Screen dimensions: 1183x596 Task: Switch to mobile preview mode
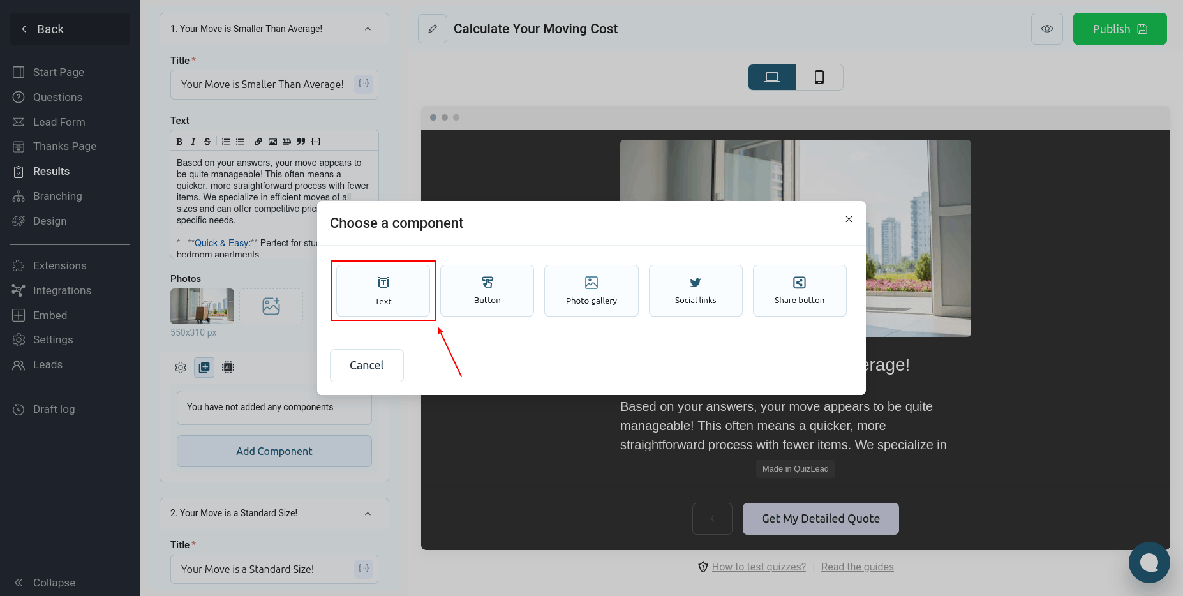click(x=819, y=77)
